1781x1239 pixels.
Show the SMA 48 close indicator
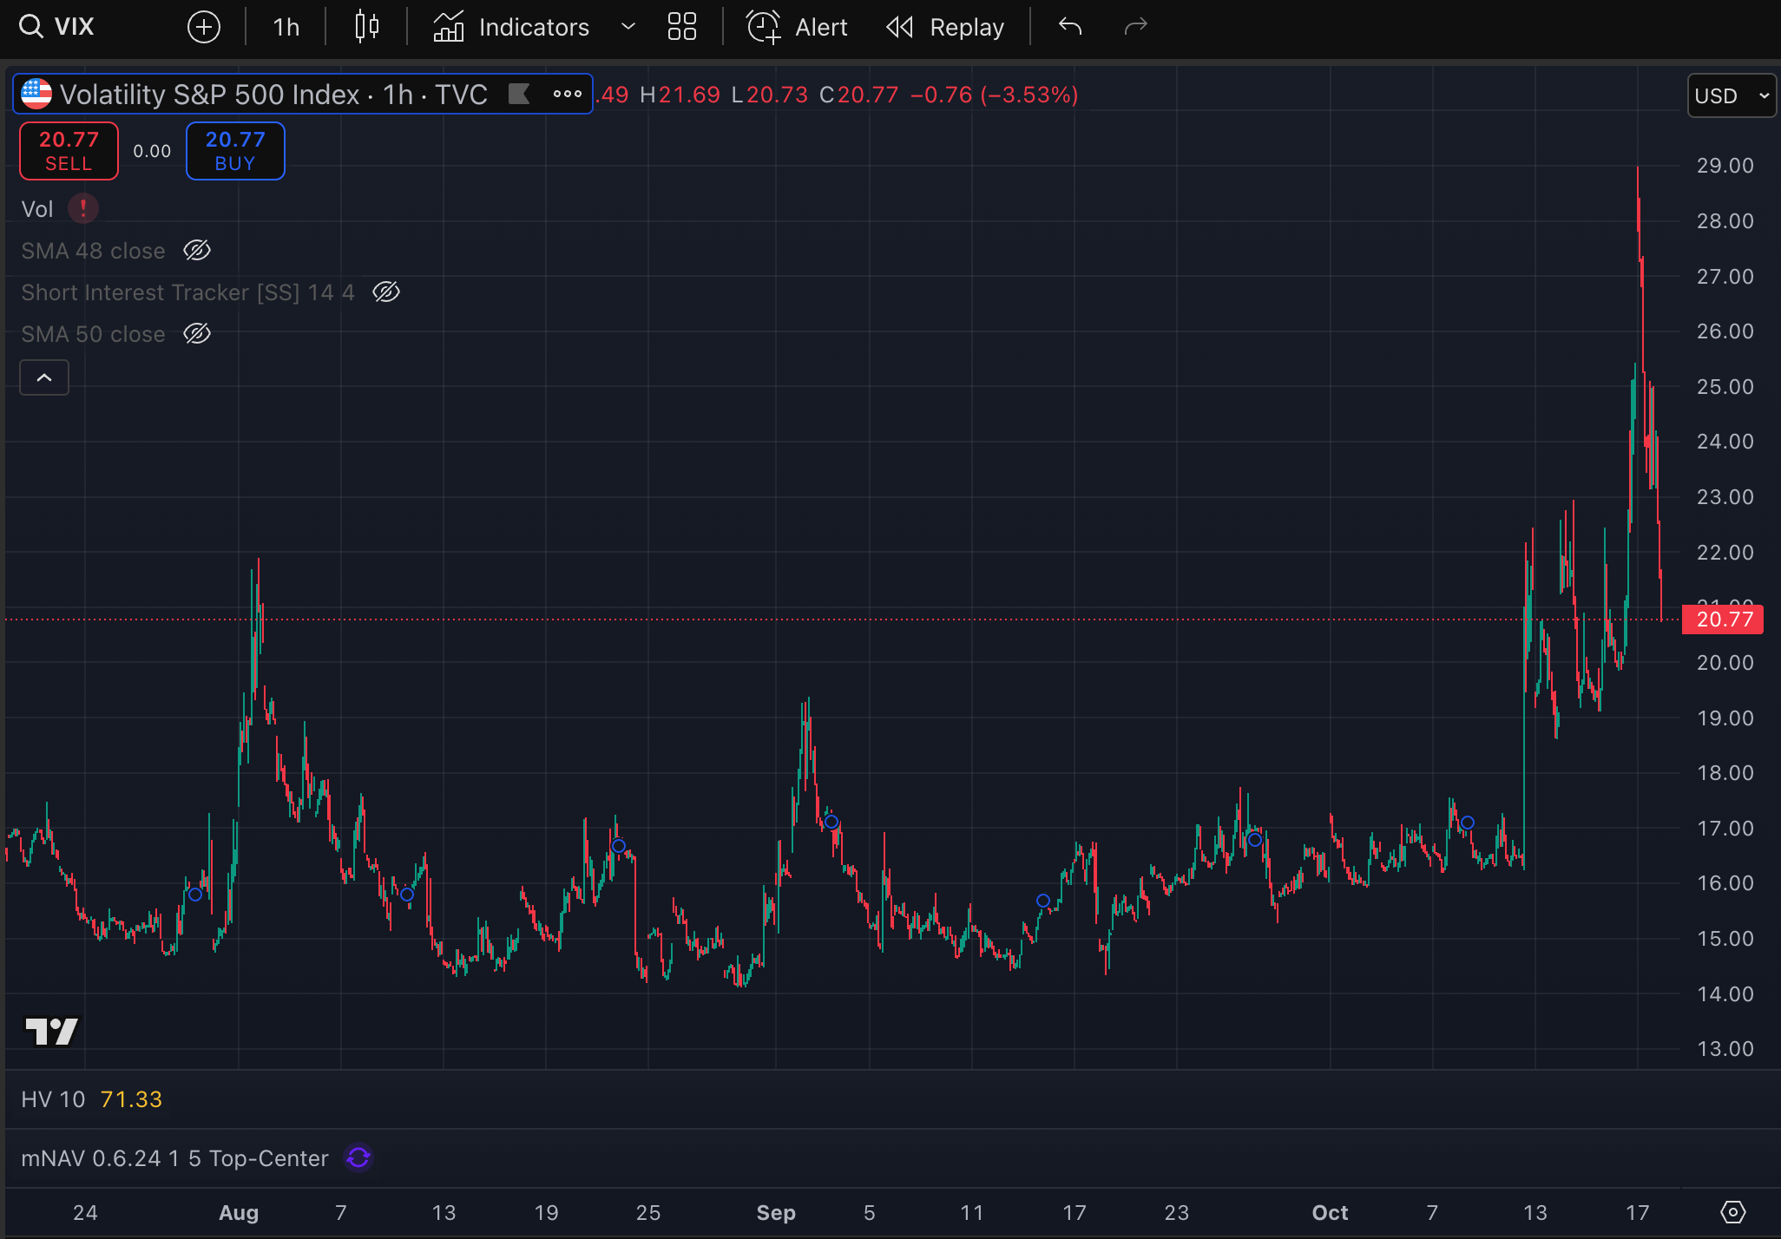[x=197, y=251]
